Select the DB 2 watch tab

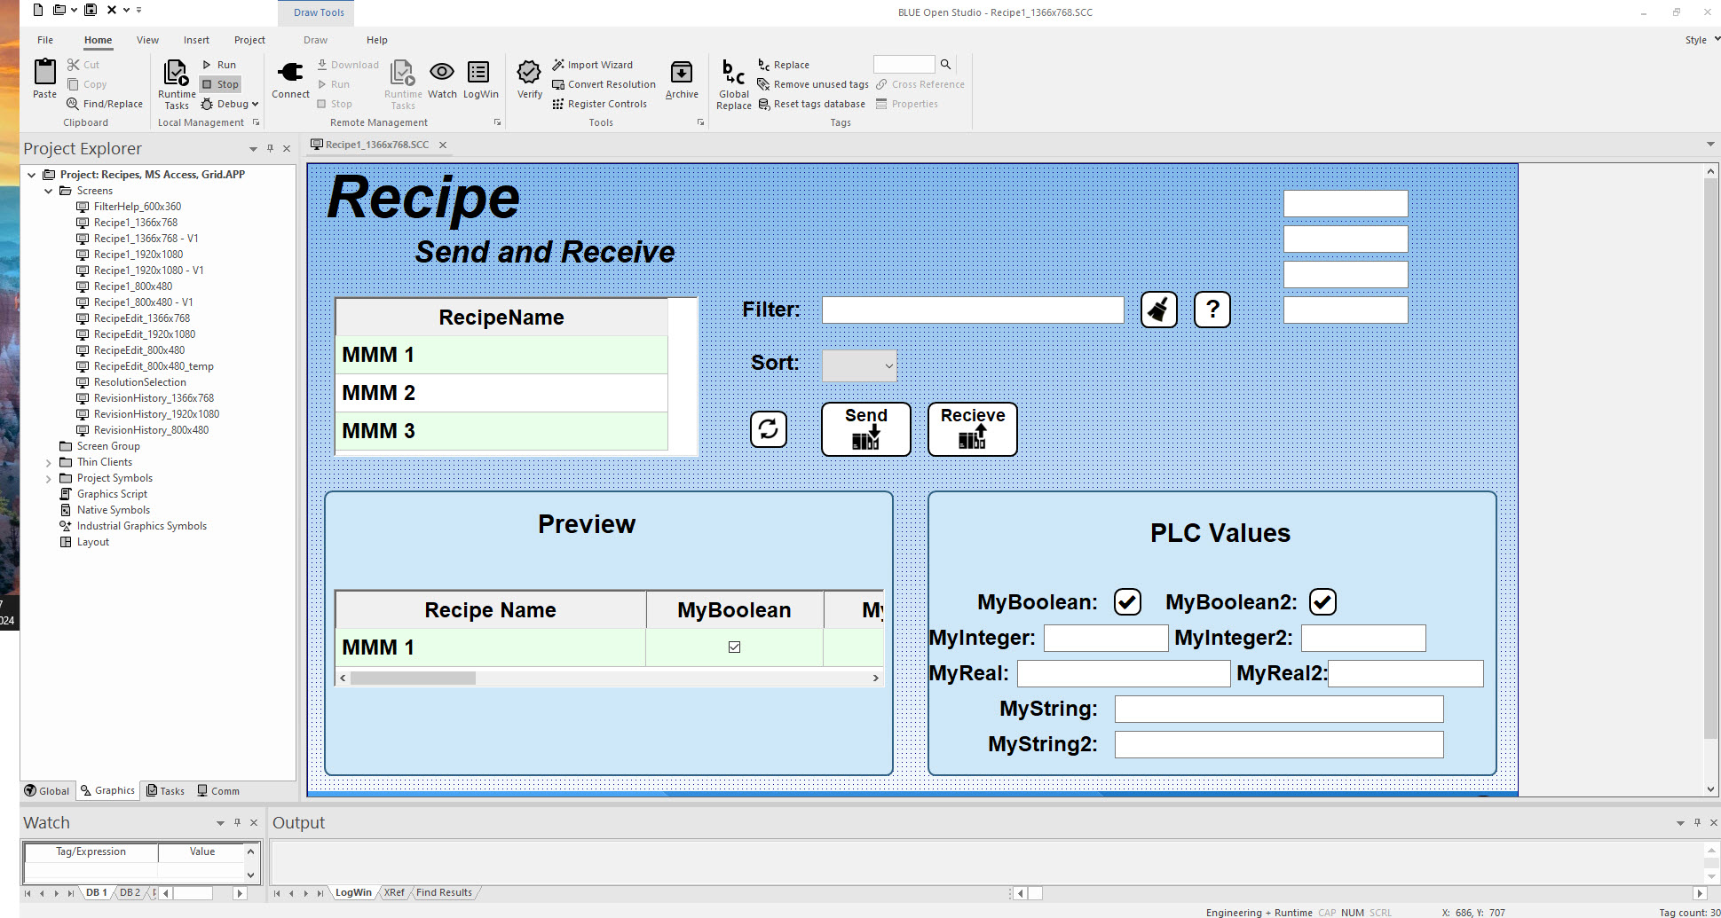pos(130,892)
